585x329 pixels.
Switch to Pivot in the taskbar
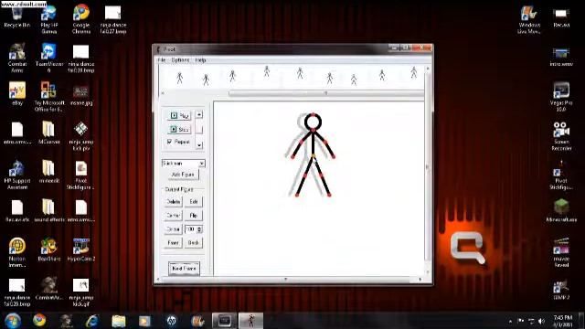tap(250, 321)
